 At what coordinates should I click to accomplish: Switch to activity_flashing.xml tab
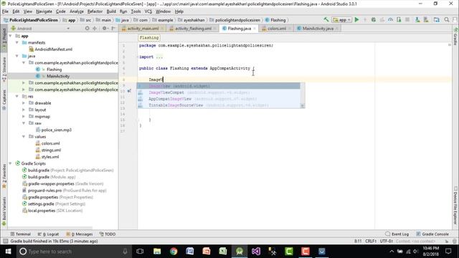click(x=193, y=29)
